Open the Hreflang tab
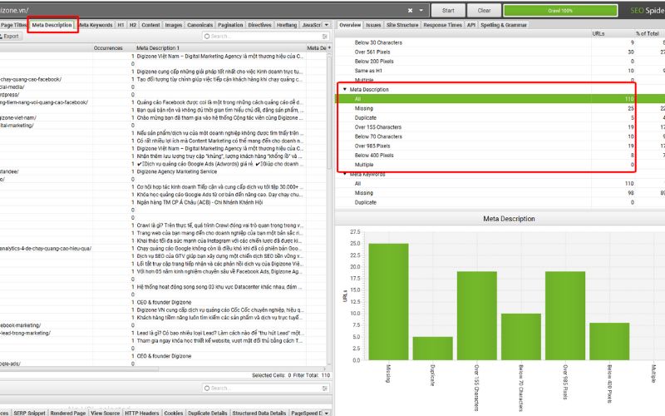 click(x=287, y=25)
